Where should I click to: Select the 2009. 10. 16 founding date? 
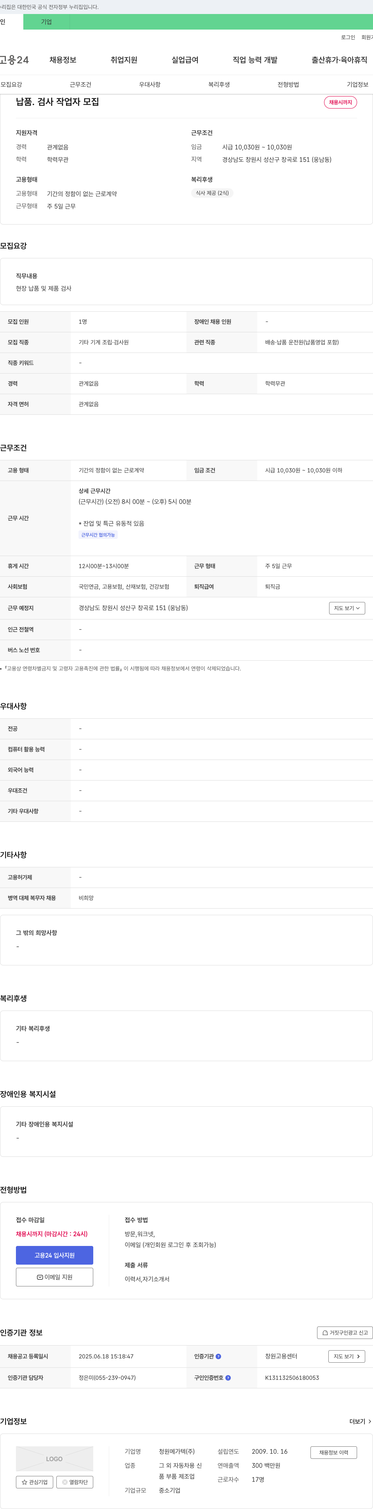tap(270, 1451)
